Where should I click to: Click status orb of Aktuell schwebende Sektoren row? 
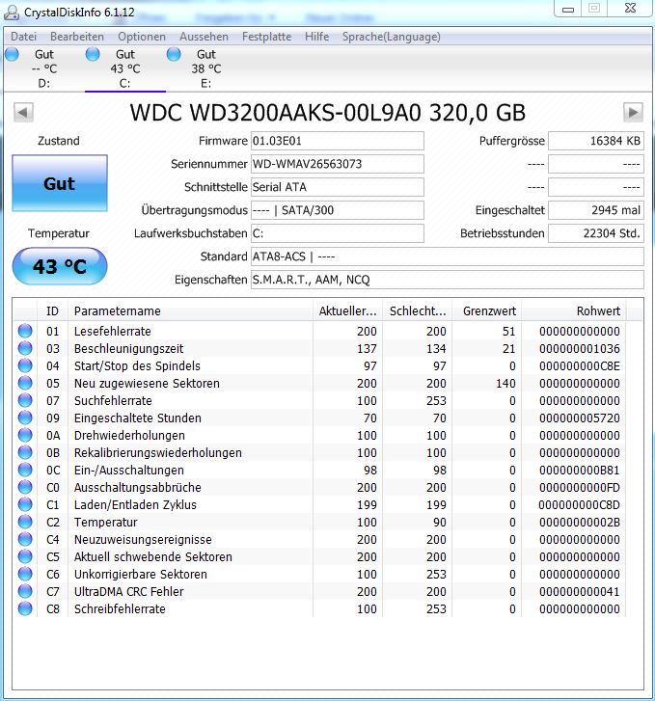[25, 556]
